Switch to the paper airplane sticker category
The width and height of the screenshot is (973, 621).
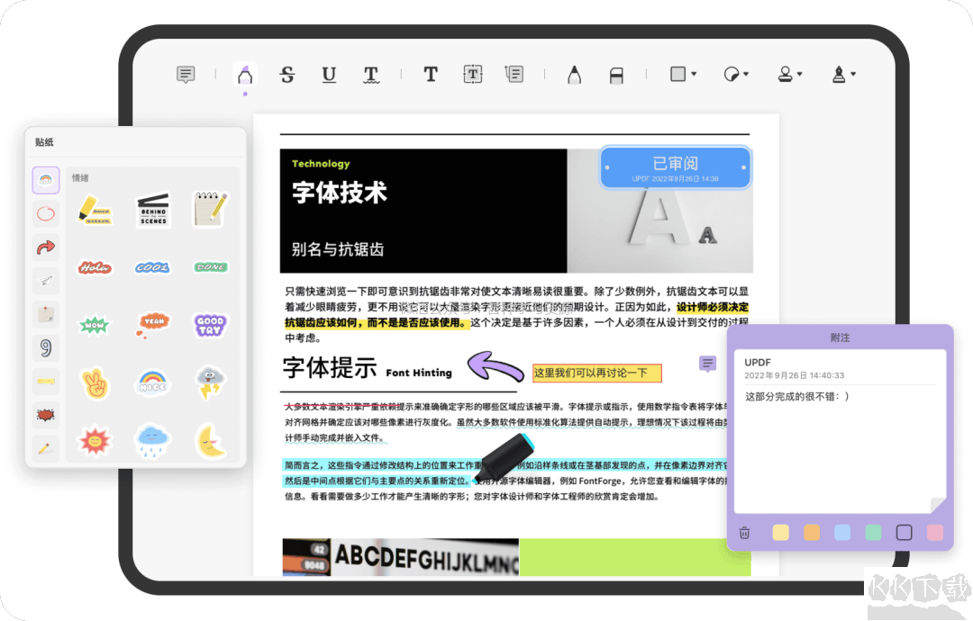point(45,281)
